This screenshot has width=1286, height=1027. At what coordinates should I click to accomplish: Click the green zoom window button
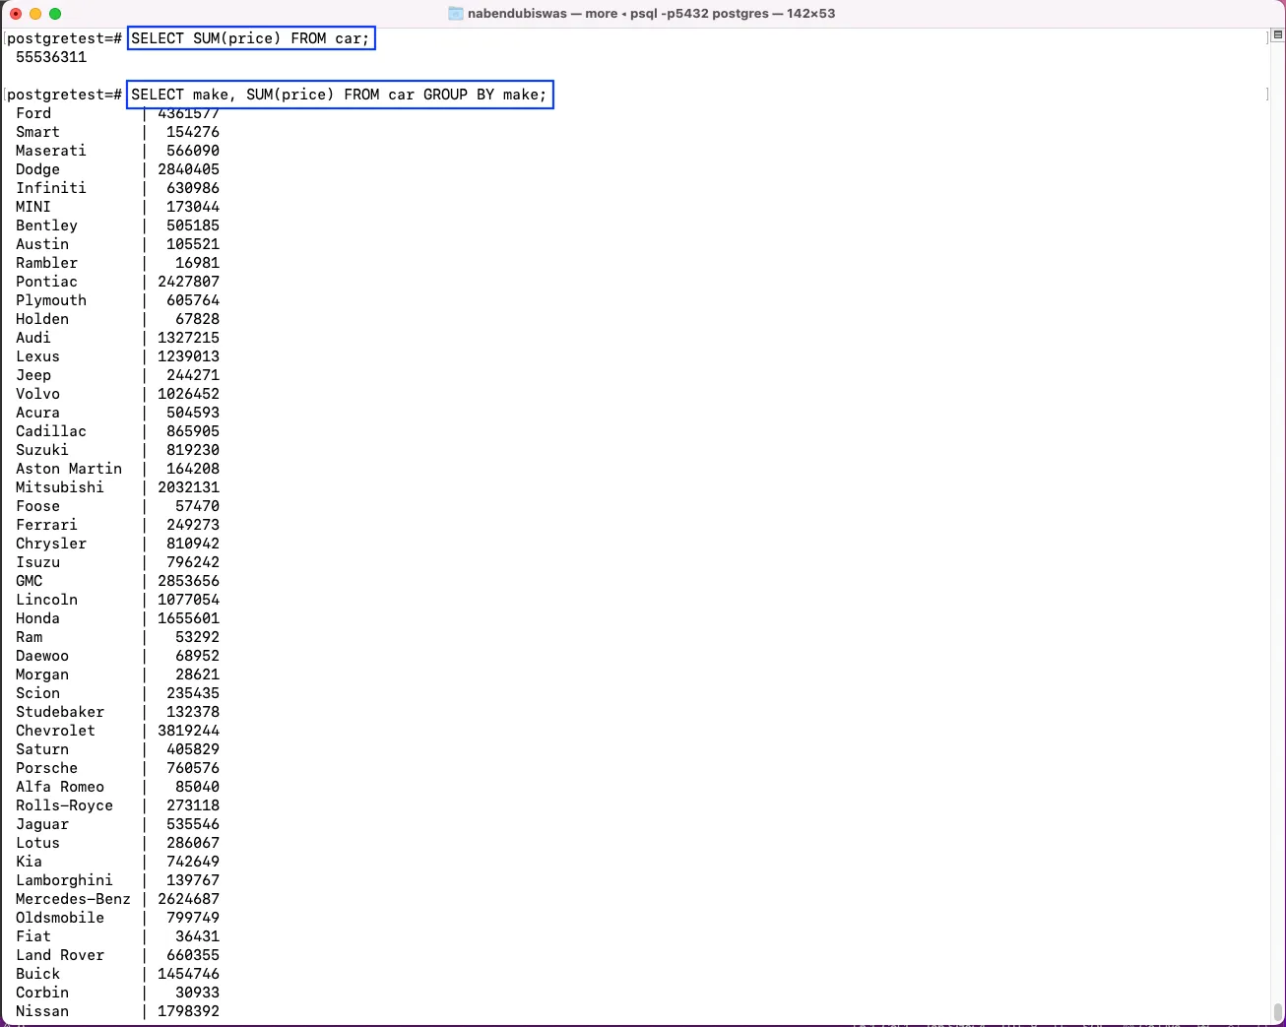55,14
